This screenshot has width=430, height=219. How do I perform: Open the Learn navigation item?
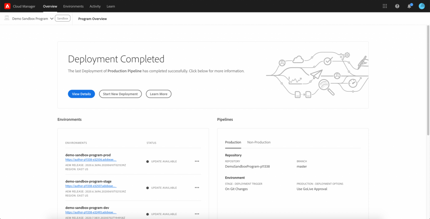pos(111,6)
